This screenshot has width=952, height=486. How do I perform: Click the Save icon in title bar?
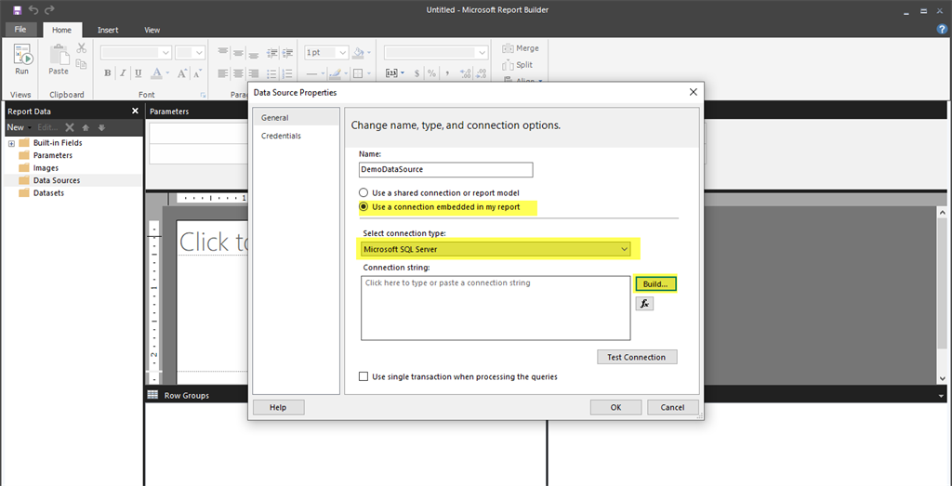[17, 9]
